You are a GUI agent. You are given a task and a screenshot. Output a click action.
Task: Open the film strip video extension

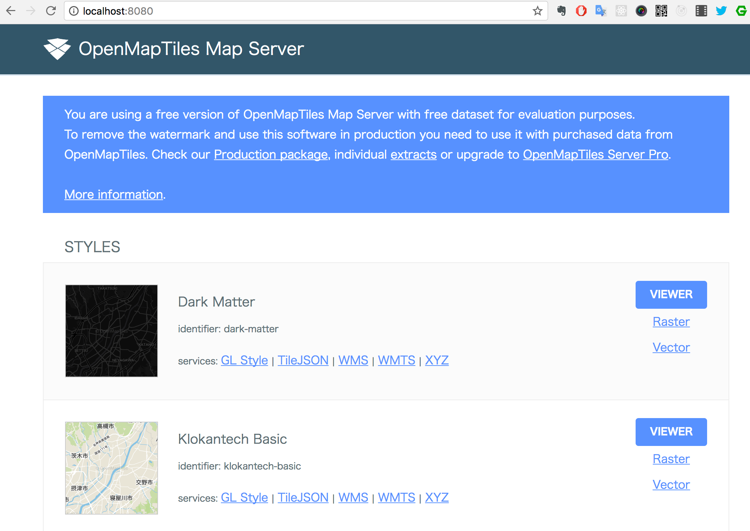(701, 11)
